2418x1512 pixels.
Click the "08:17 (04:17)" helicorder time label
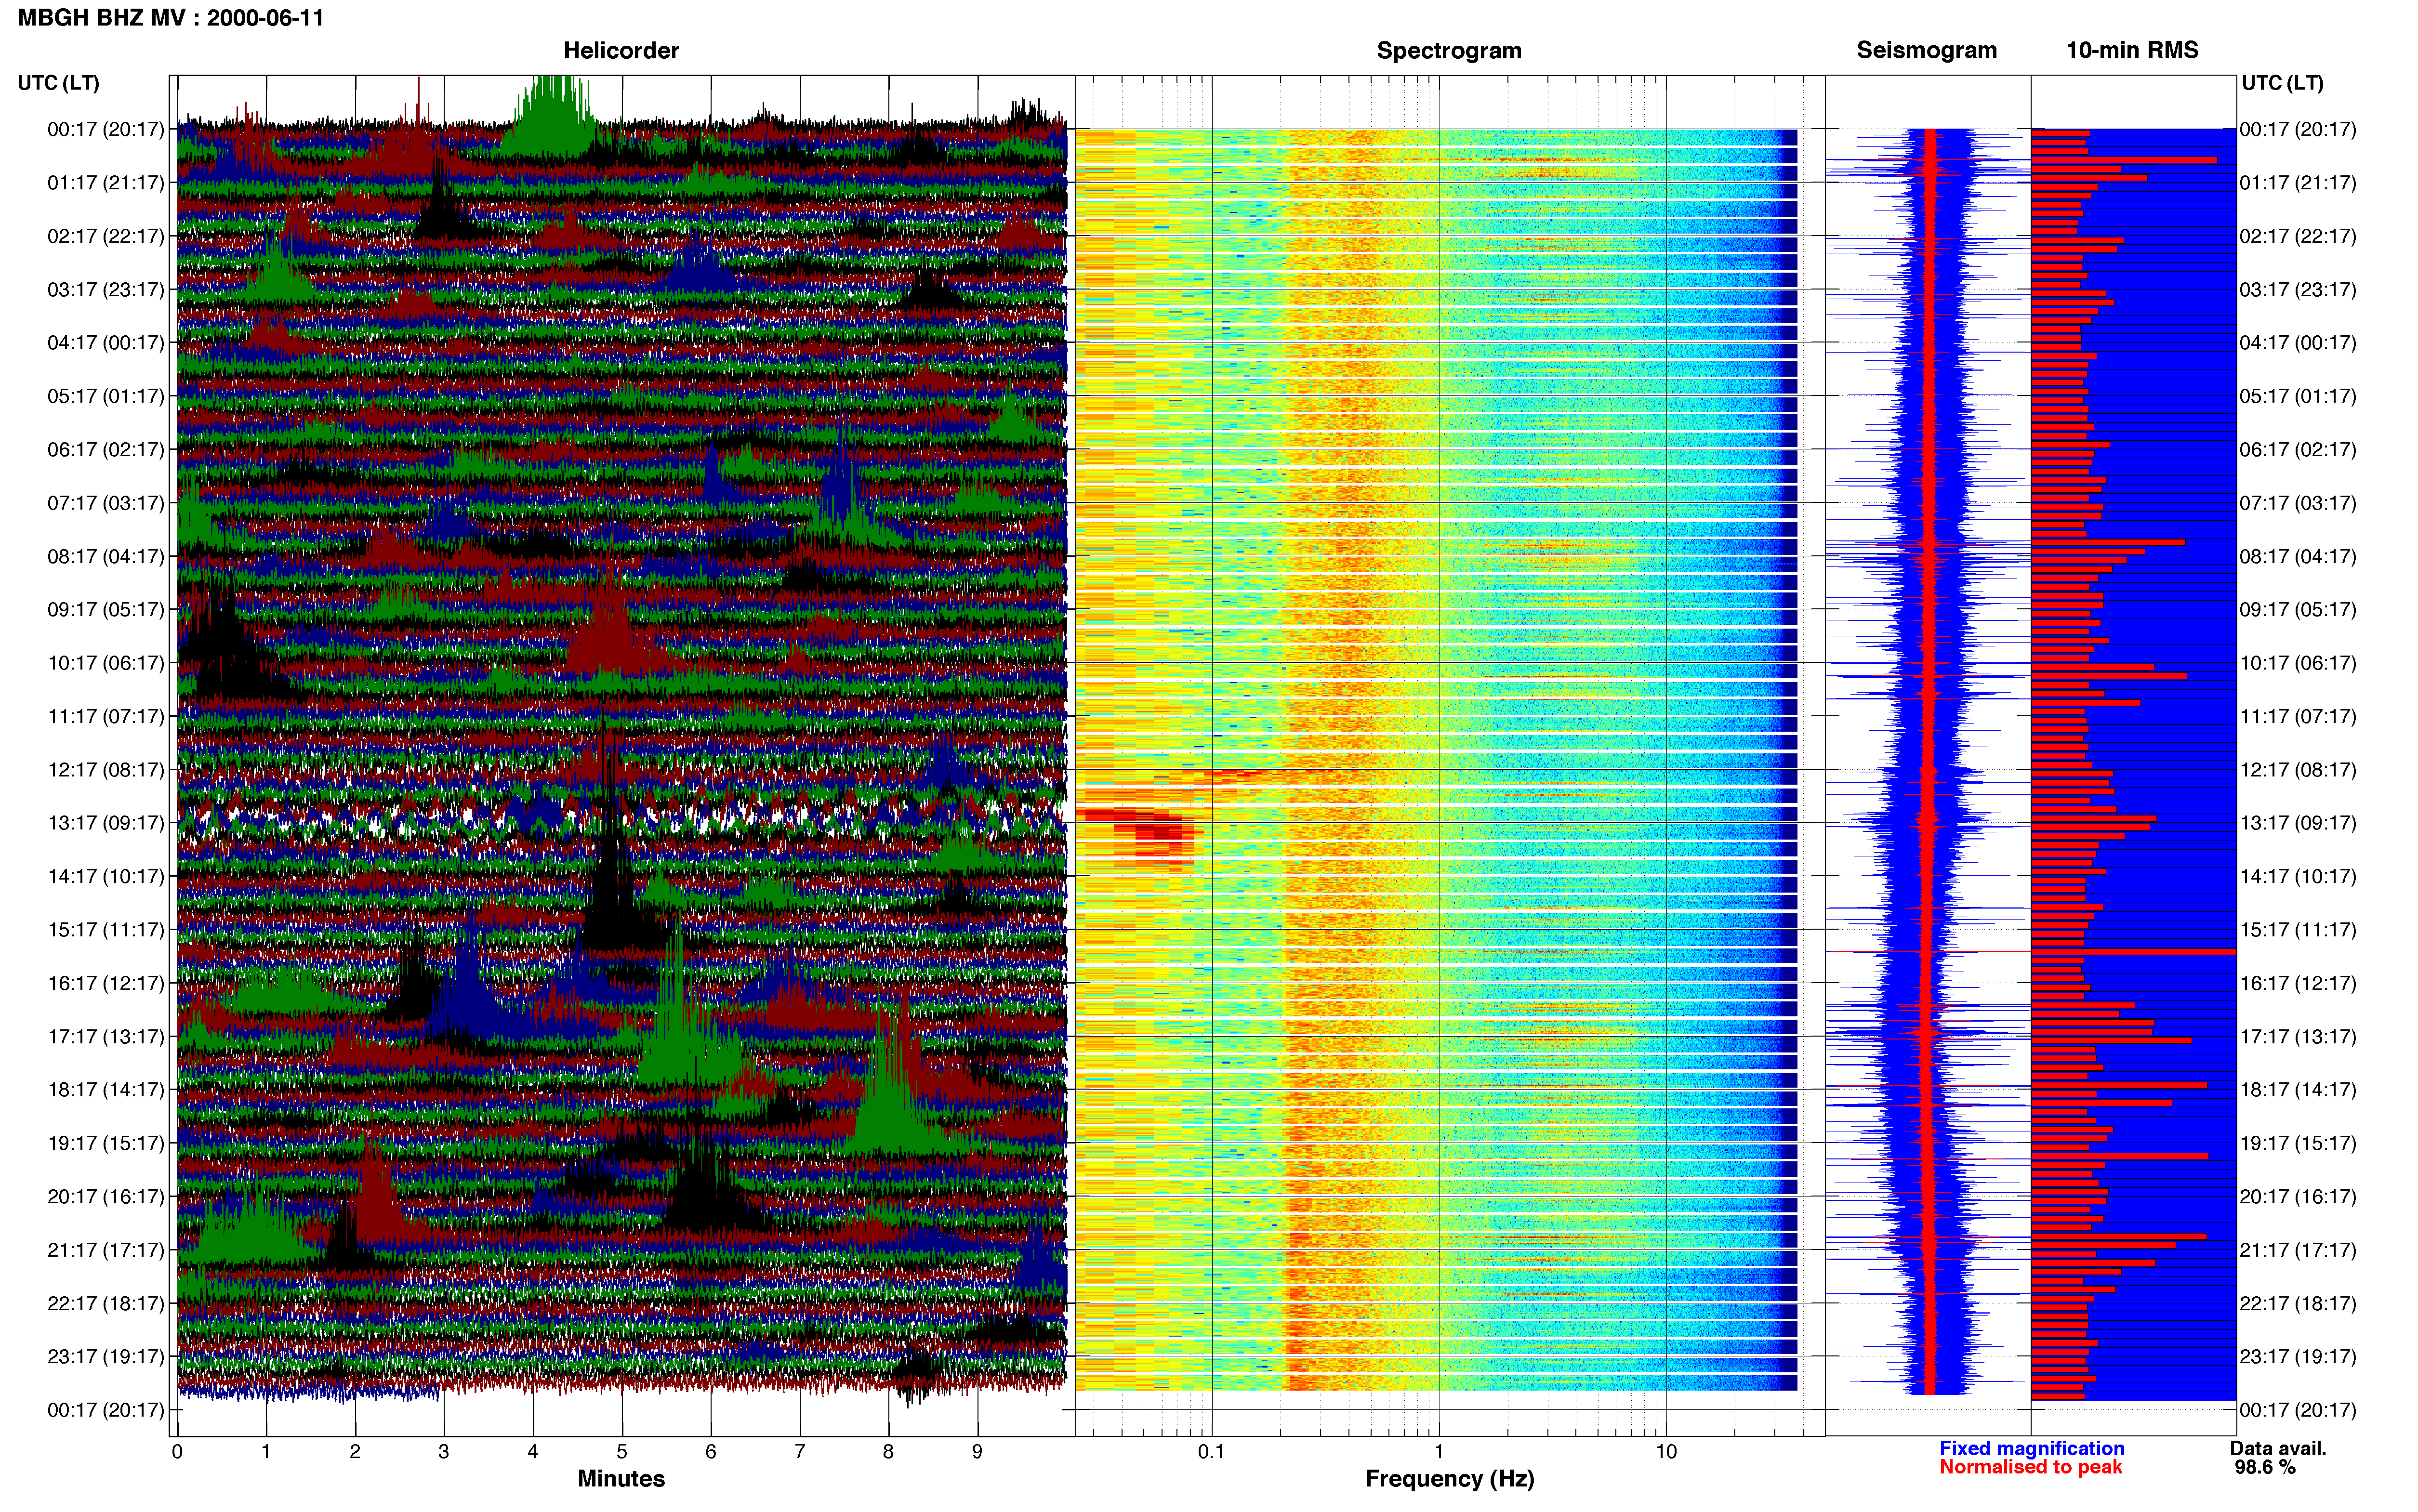tap(106, 556)
